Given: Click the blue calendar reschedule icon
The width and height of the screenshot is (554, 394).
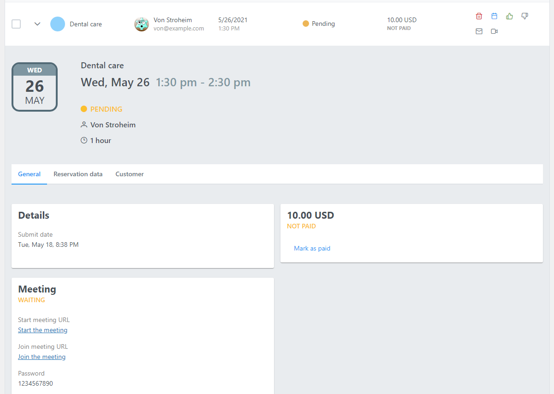Looking at the screenshot, I should [494, 16].
